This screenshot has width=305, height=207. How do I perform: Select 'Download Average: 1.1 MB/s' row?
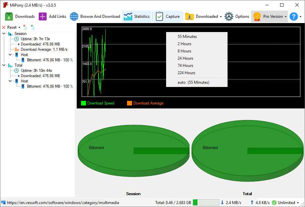pyautogui.click(x=44, y=49)
